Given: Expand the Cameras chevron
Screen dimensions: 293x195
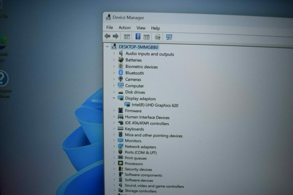Looking at the screenshot, I should [114, 79].
